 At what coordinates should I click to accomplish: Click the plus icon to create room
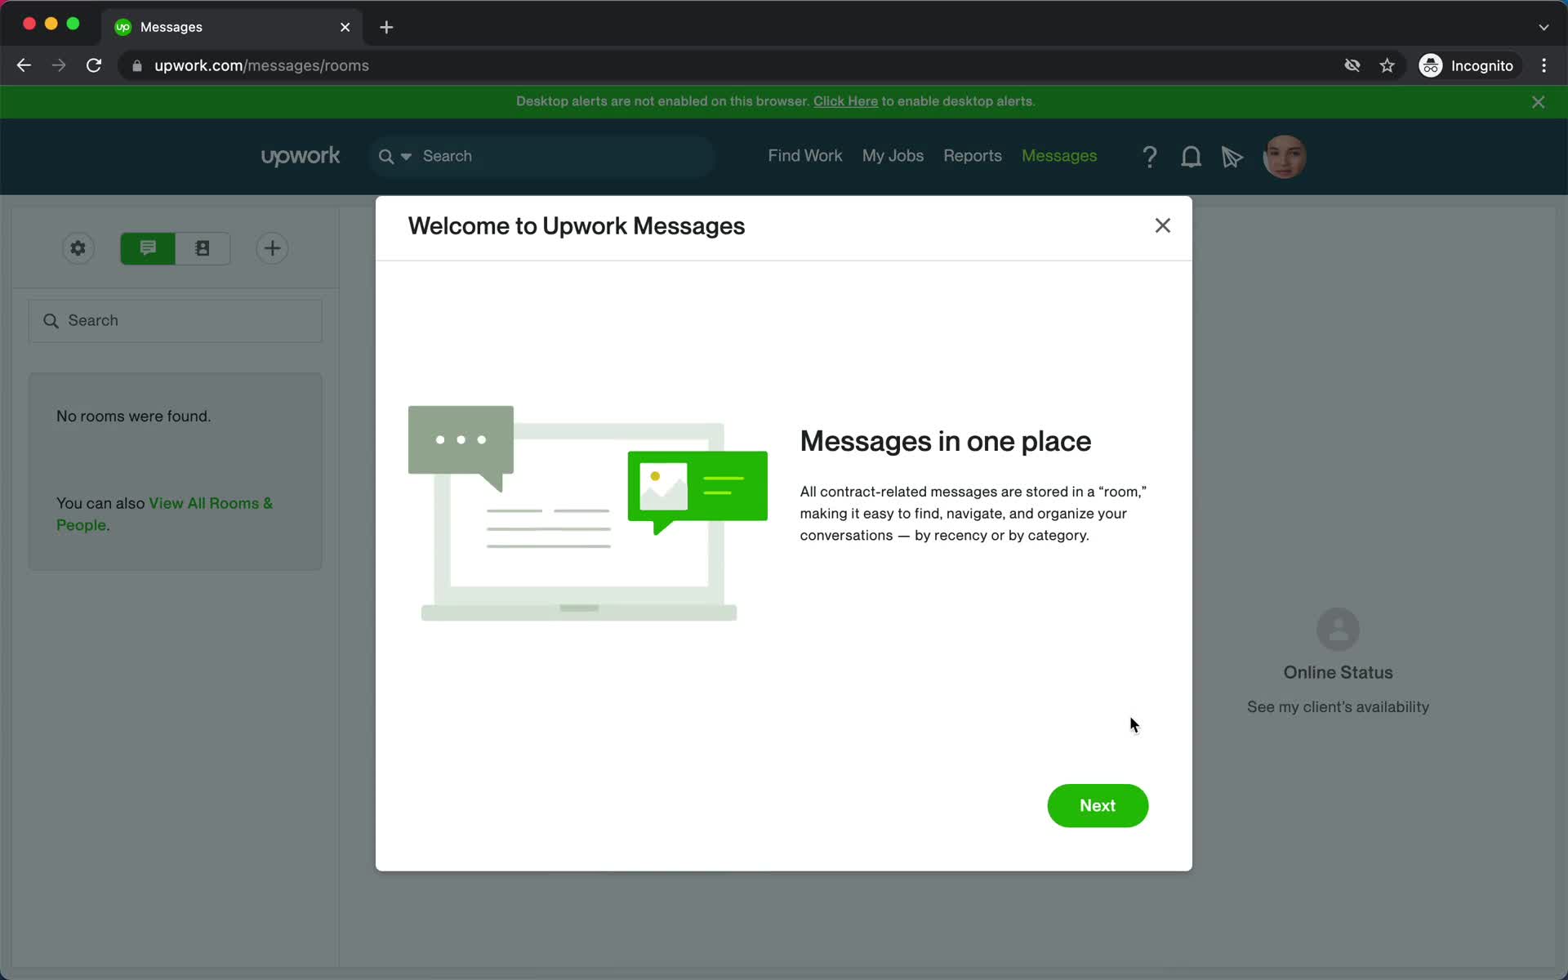pyautogui.click(x=273, y=248)
